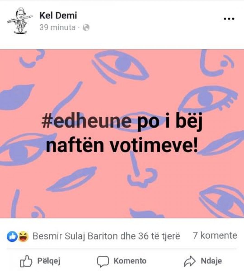The width and height of the screenshot is (244, 272).
Task: Click the speech bubble comment icon
Action: tap(103, 261)
